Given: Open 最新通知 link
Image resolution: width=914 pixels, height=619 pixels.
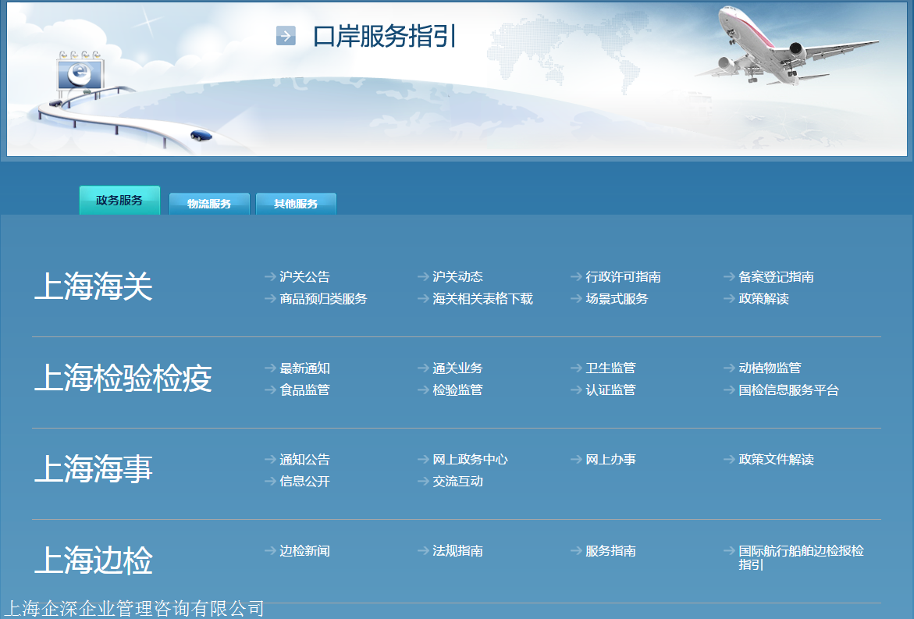Looking at the screenshot, I should [305, 368].
